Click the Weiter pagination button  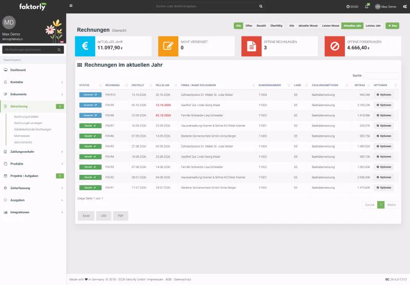[x=392, y=205]
